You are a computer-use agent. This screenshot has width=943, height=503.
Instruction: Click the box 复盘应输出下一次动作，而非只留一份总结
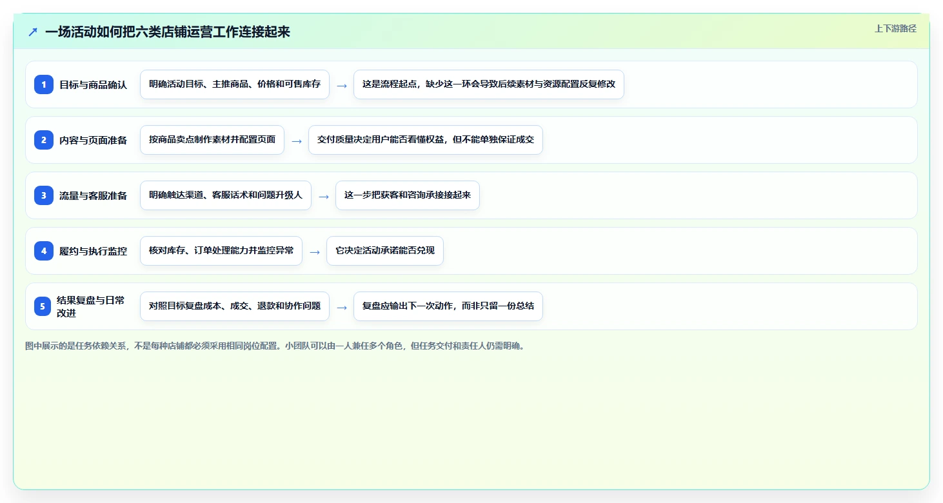point(448,306)
